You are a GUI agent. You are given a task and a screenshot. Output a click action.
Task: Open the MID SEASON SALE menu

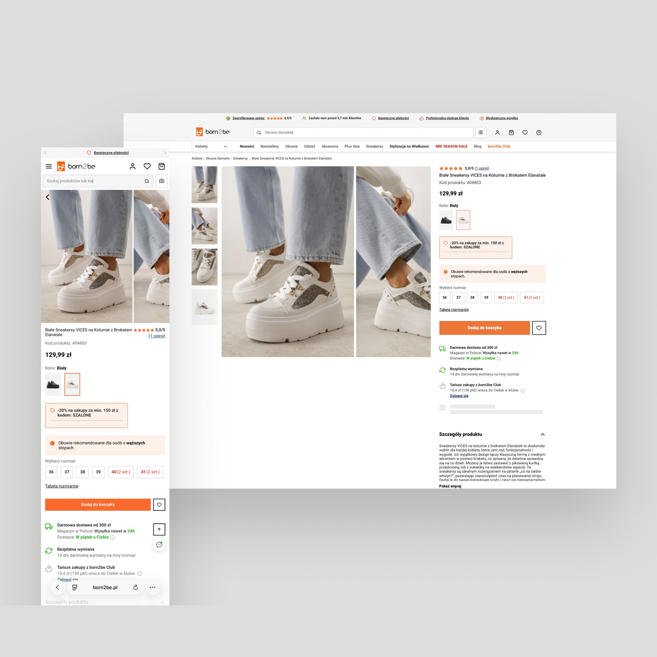pyautogui.click(x=451, y=146)
